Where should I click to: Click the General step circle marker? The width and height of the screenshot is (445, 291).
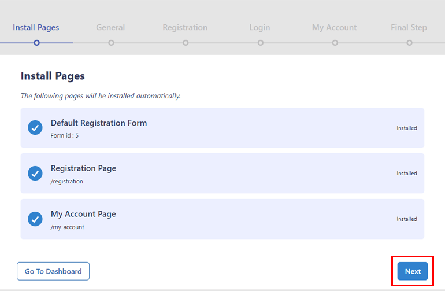(111, 43)
